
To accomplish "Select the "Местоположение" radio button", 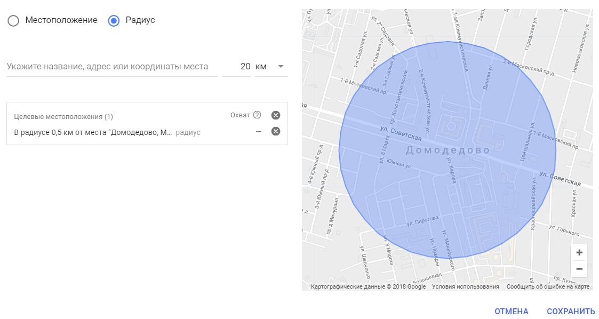I will 13,20.
